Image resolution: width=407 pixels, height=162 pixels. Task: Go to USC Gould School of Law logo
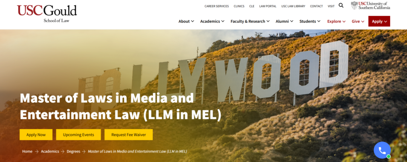point(47,13)
